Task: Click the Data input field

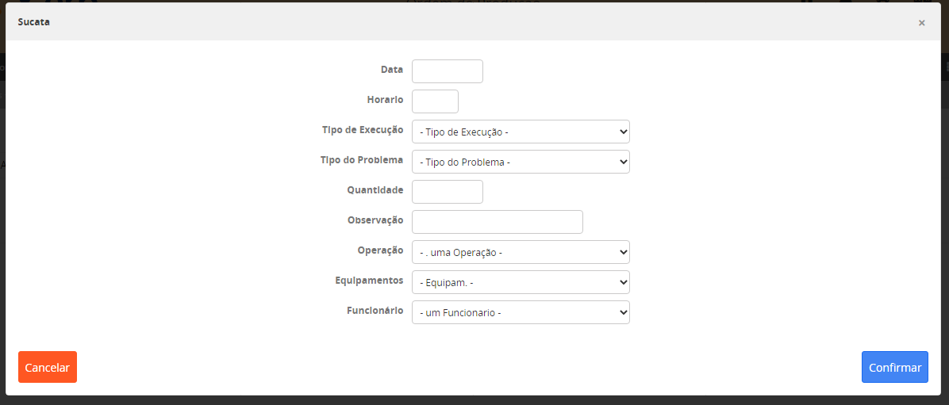Action: 447,71
